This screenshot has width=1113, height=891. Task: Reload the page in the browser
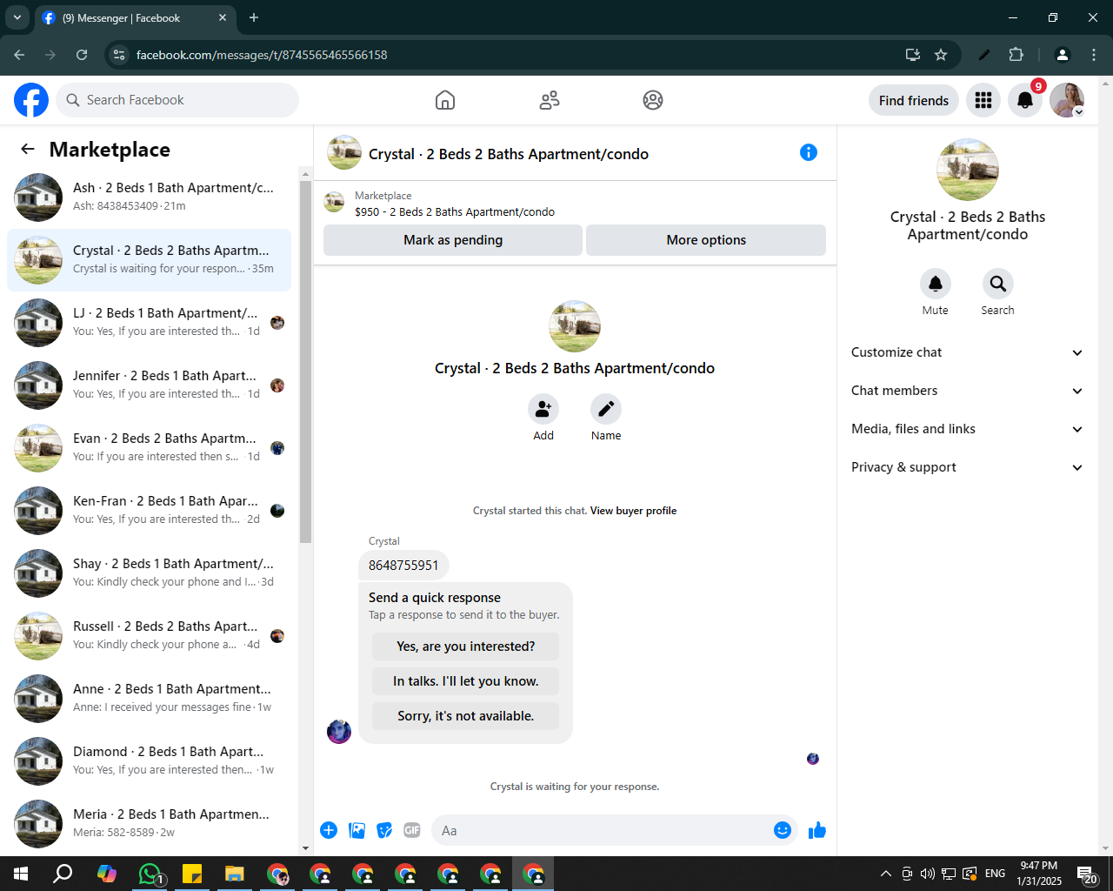coord(82,55)
